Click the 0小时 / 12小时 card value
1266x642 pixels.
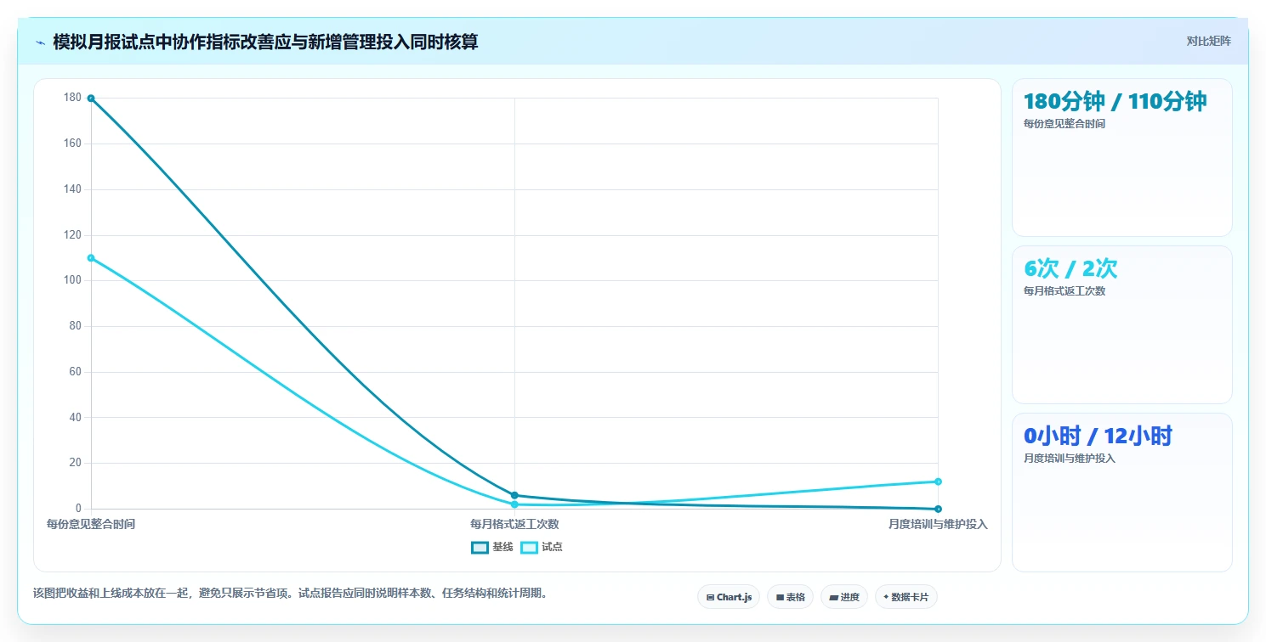pyautogui.click(x=1098, y=436)
